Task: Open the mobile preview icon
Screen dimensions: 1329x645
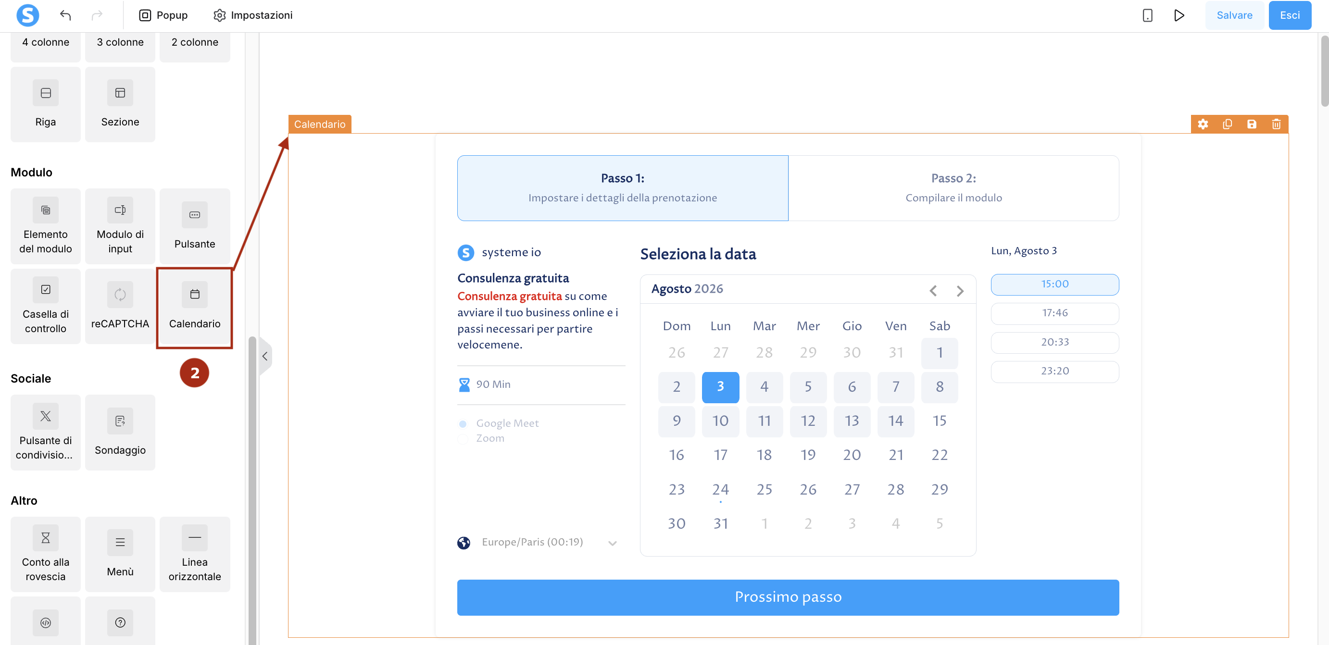Action: click(1147, 15)
